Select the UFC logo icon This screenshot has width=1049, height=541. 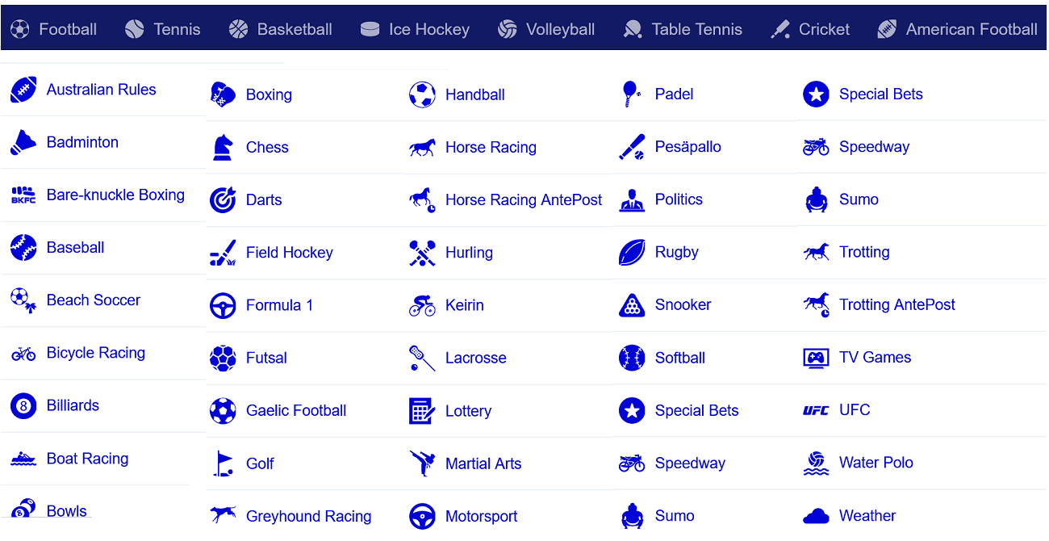pos(816,409)
